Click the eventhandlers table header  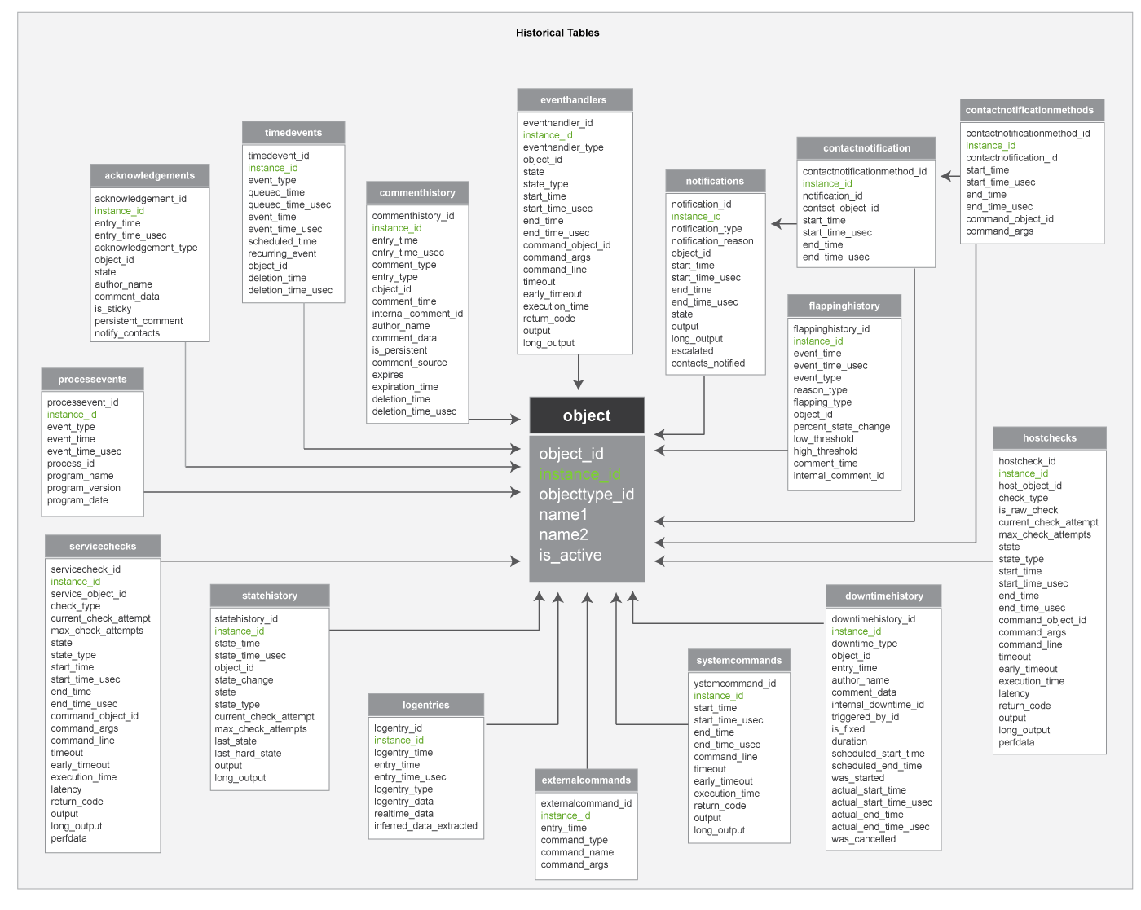click(x=575, y=99)
